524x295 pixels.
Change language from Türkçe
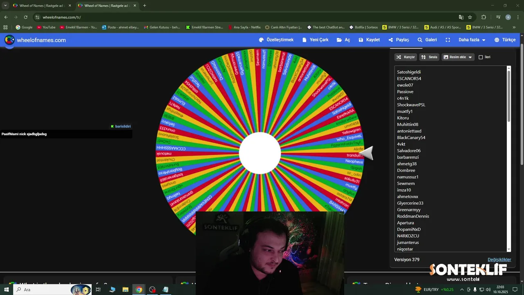(x=505, y=40)
